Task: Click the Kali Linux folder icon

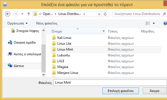Action: point(54,37)
